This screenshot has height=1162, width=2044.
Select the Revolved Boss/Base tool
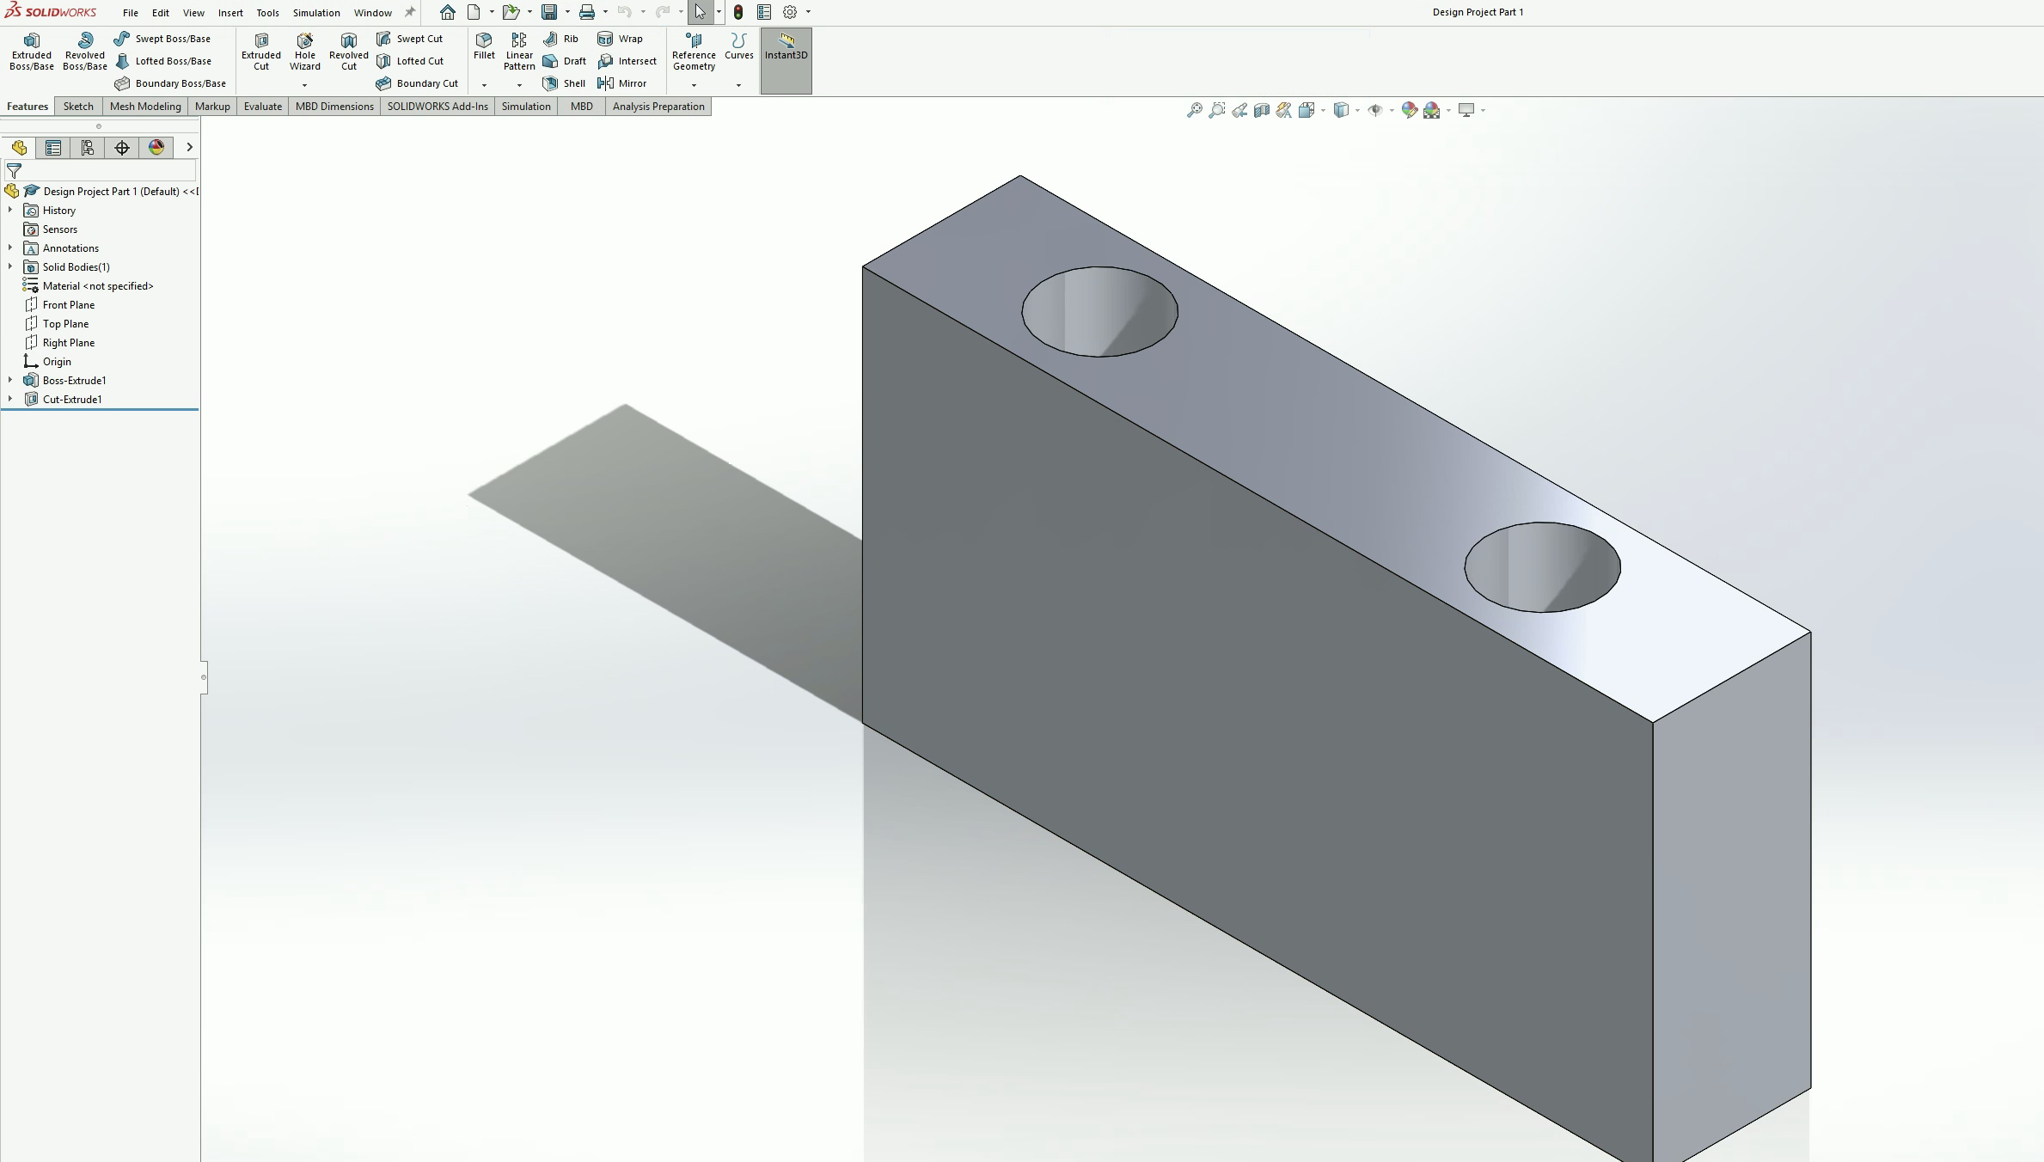[85, 52]
